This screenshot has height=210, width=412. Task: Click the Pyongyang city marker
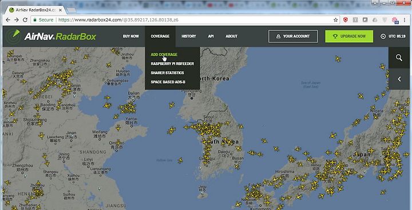pos(192,98)
